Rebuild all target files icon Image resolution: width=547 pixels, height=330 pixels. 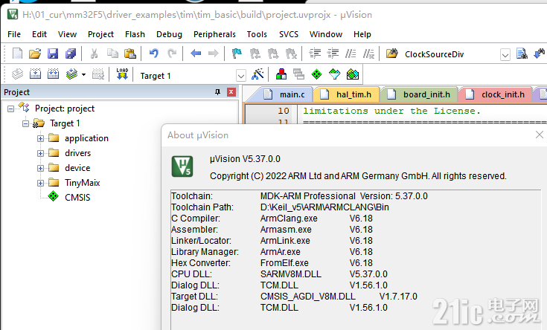tap(53, 74)
